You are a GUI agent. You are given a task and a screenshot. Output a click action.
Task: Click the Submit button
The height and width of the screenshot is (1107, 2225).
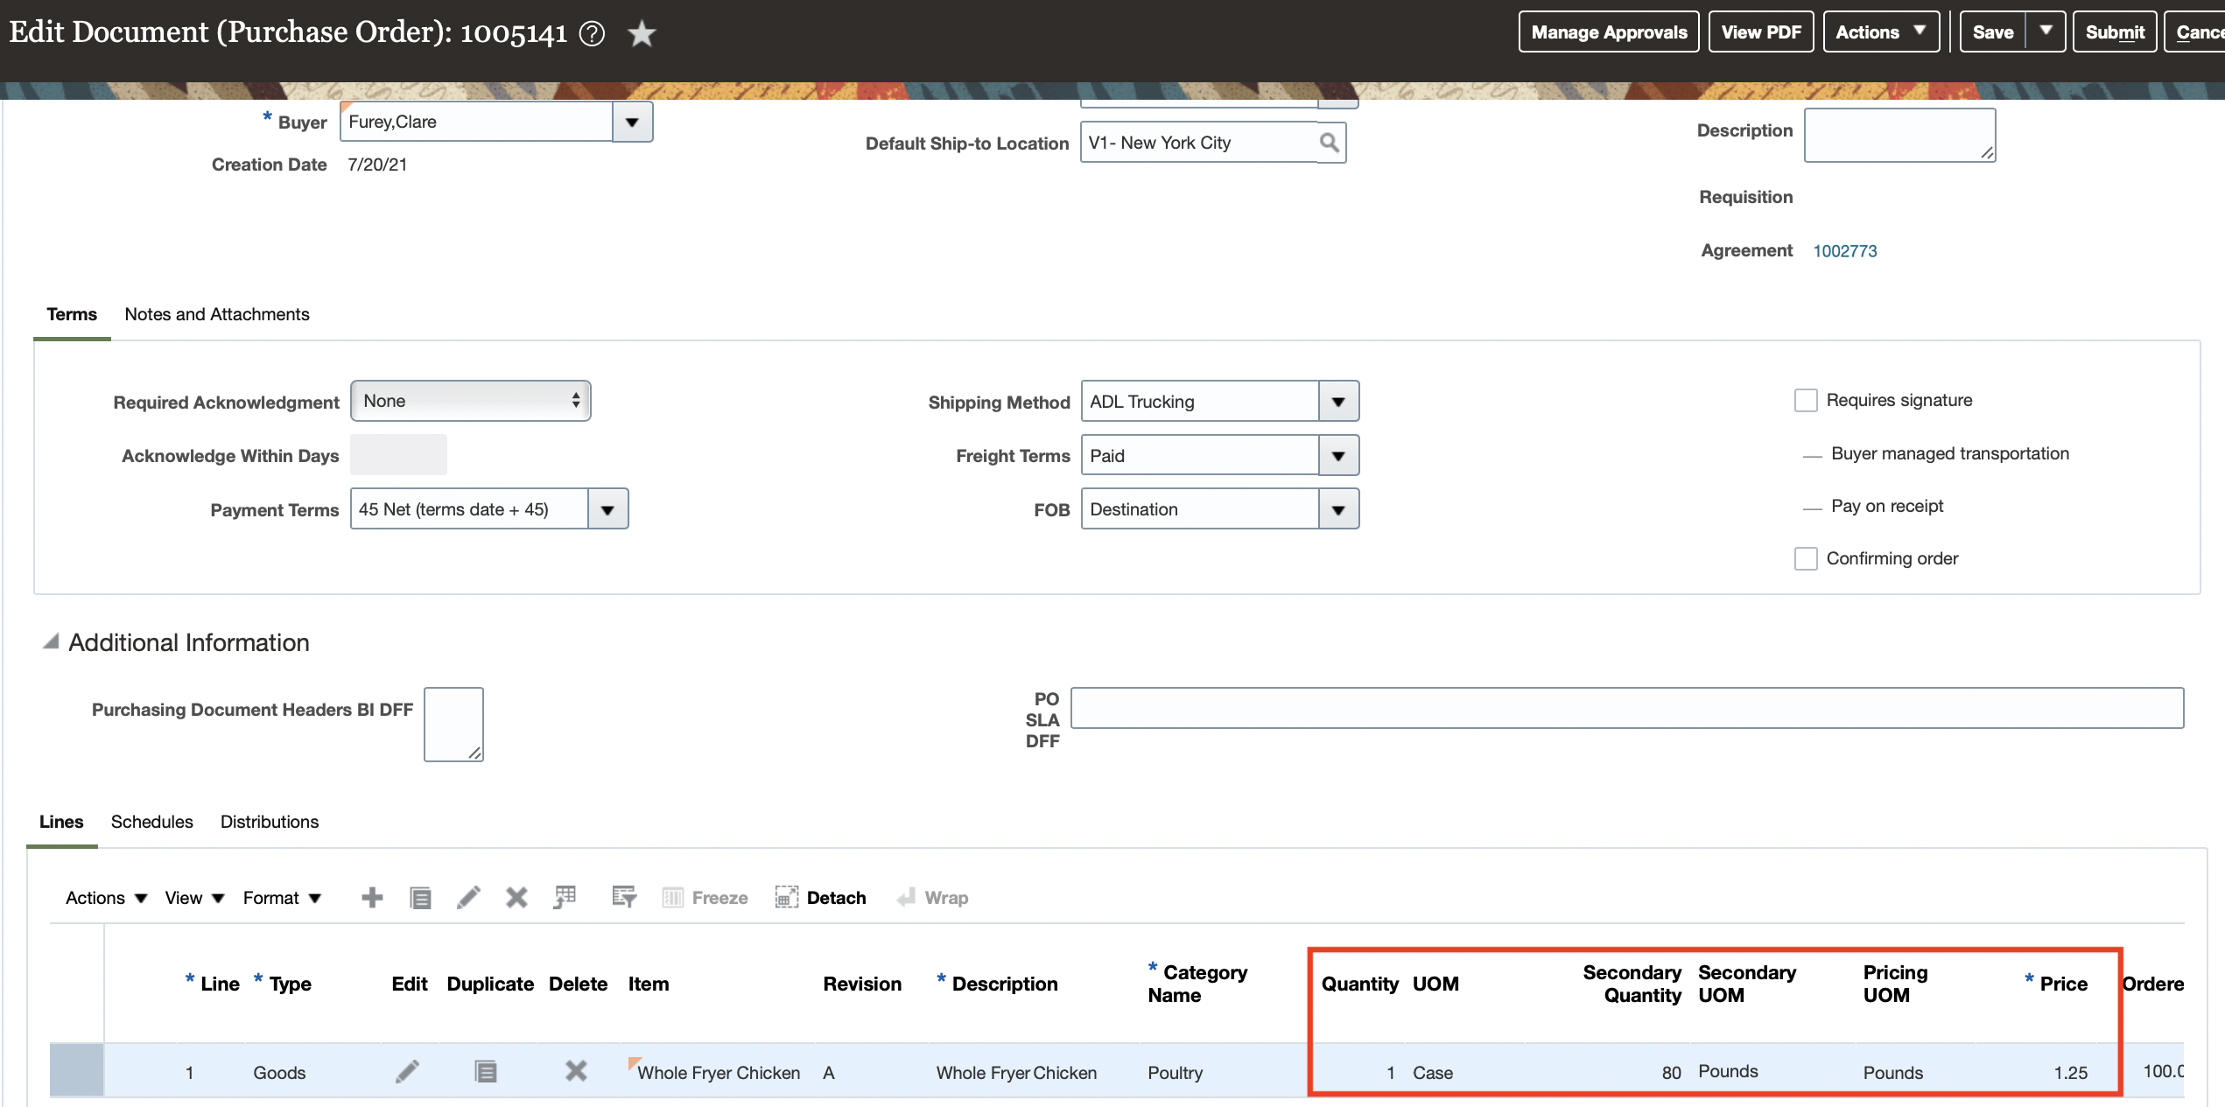coord(2114,32)
